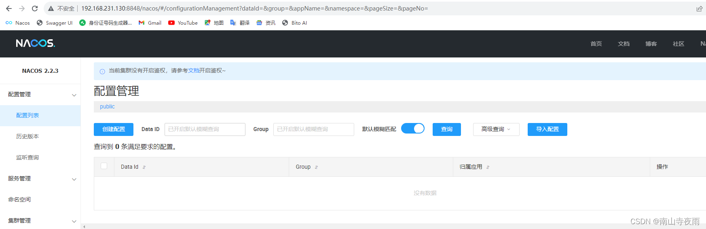This screenshot has height=229, width=706.
Task: Focus the Data ID input field
Action: (205, 129)
